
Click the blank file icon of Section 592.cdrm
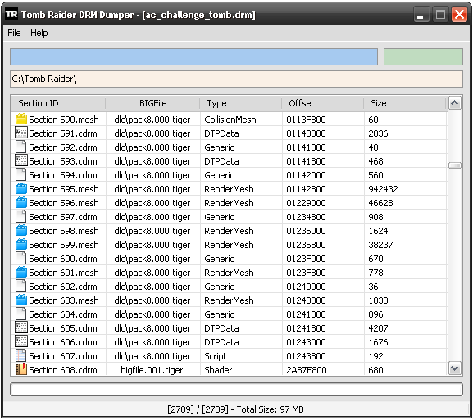[20, 147]
